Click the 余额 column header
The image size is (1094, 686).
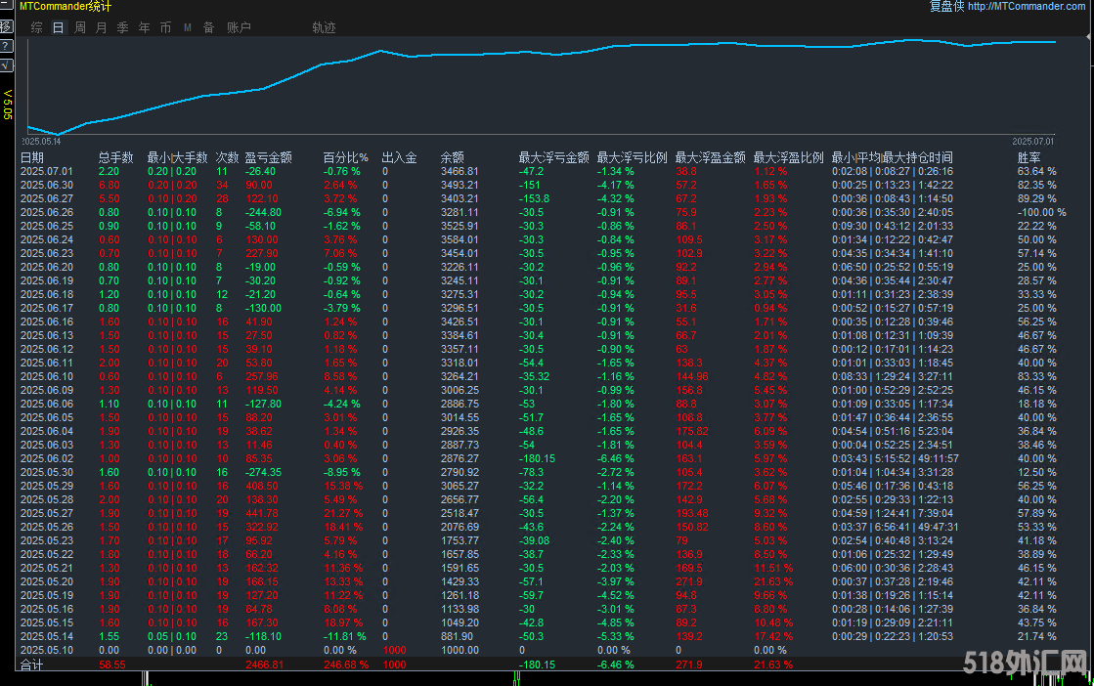[x=452, y=157]
